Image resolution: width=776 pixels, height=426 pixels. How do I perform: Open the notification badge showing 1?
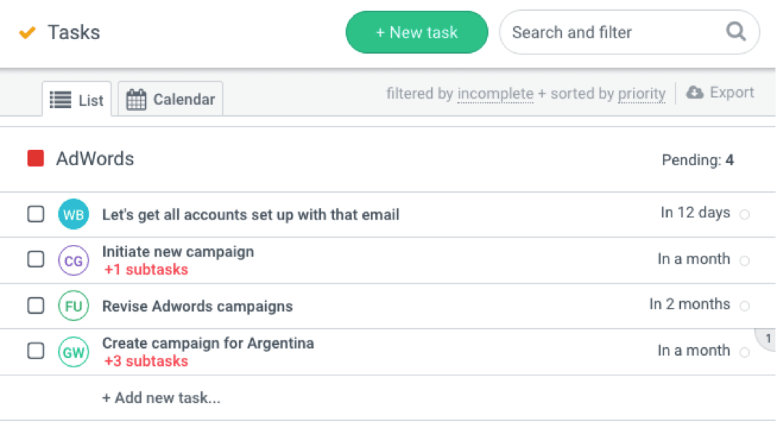pos(767,338)
